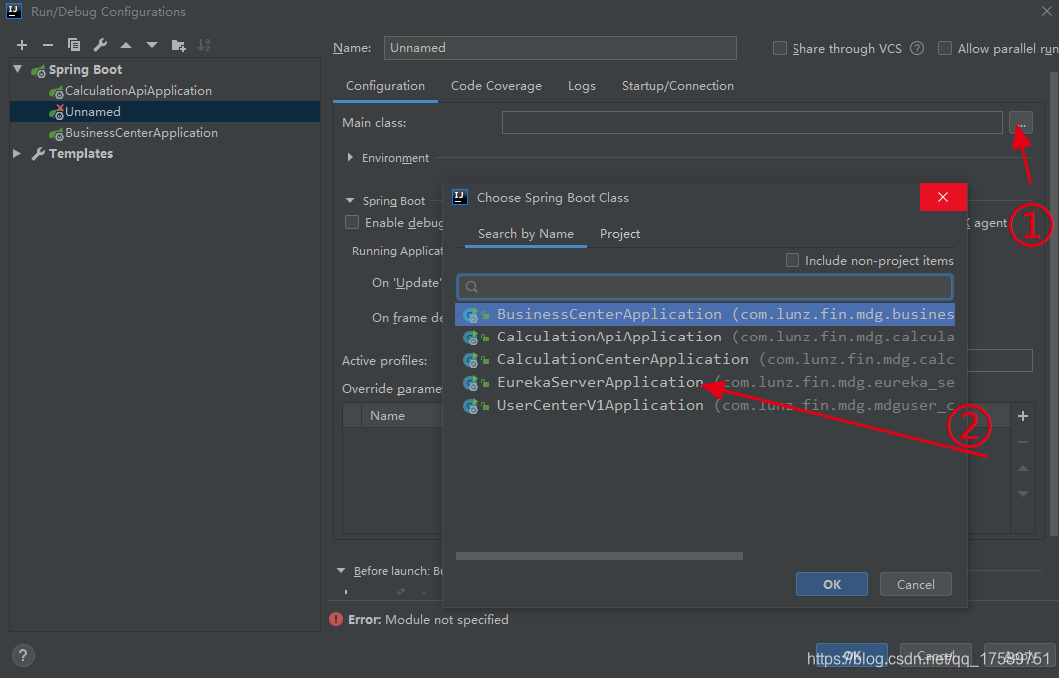This screenshot has width=1059, height=678.
Task: Toggle Allow parallel run checkbox
Action: [x=945, y=48]
